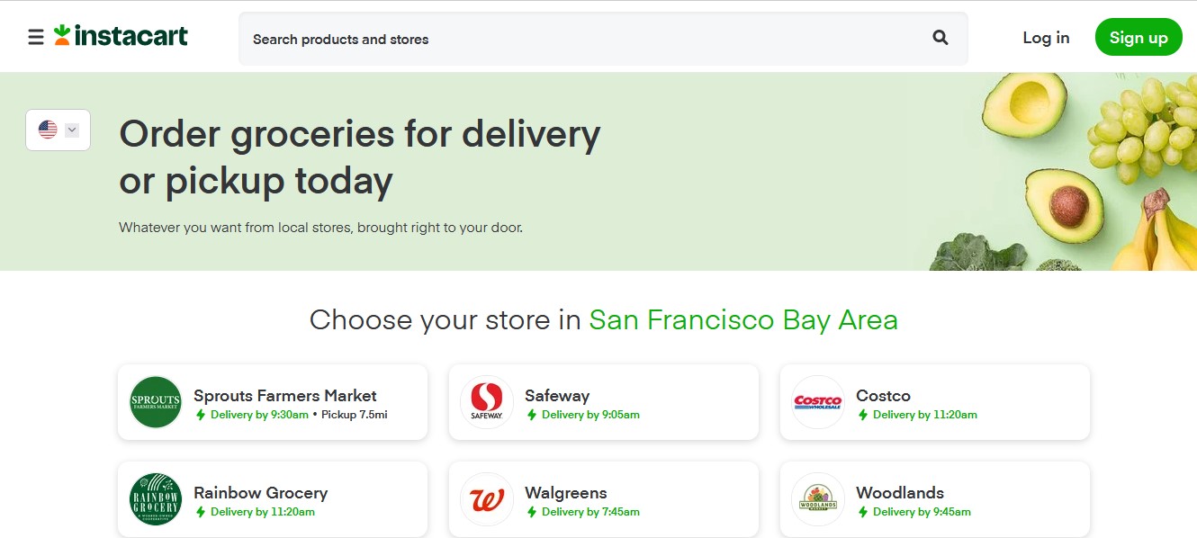The image size is (1197, 538).
Task: Select the Log in link
Action: [x=1045, y=37]
